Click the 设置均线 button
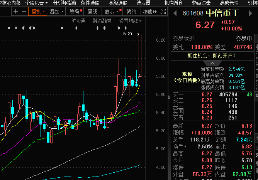The image size is (258, 180). (x=130, y=21)
